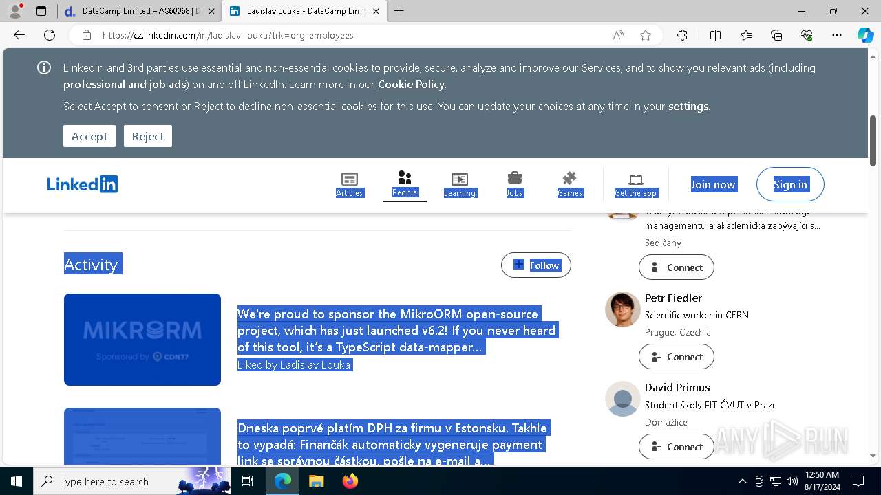Click the page vertical scrollbar thumb

coord(873,141)
